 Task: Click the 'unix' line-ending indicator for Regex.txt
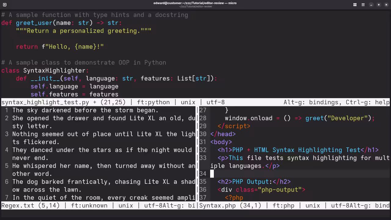pos(126,205)
